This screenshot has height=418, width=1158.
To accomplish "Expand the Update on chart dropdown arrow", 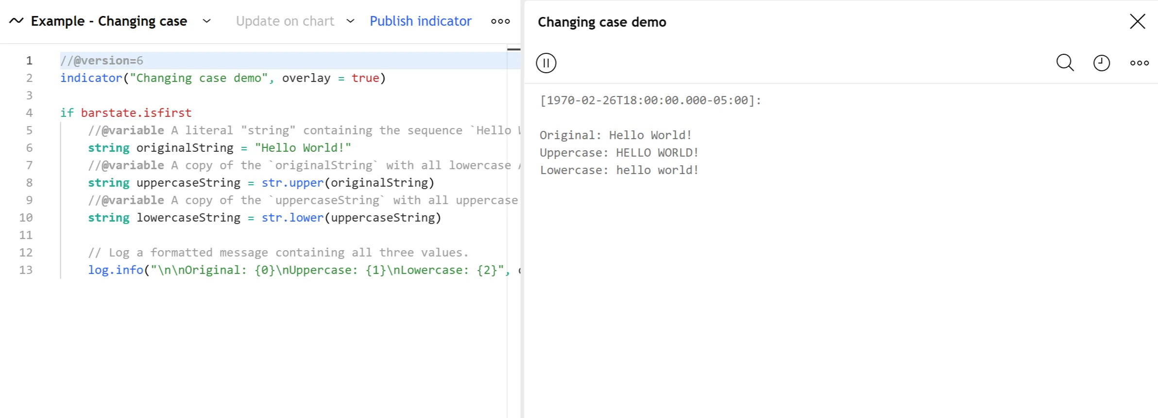I will [x=350, y=21].
